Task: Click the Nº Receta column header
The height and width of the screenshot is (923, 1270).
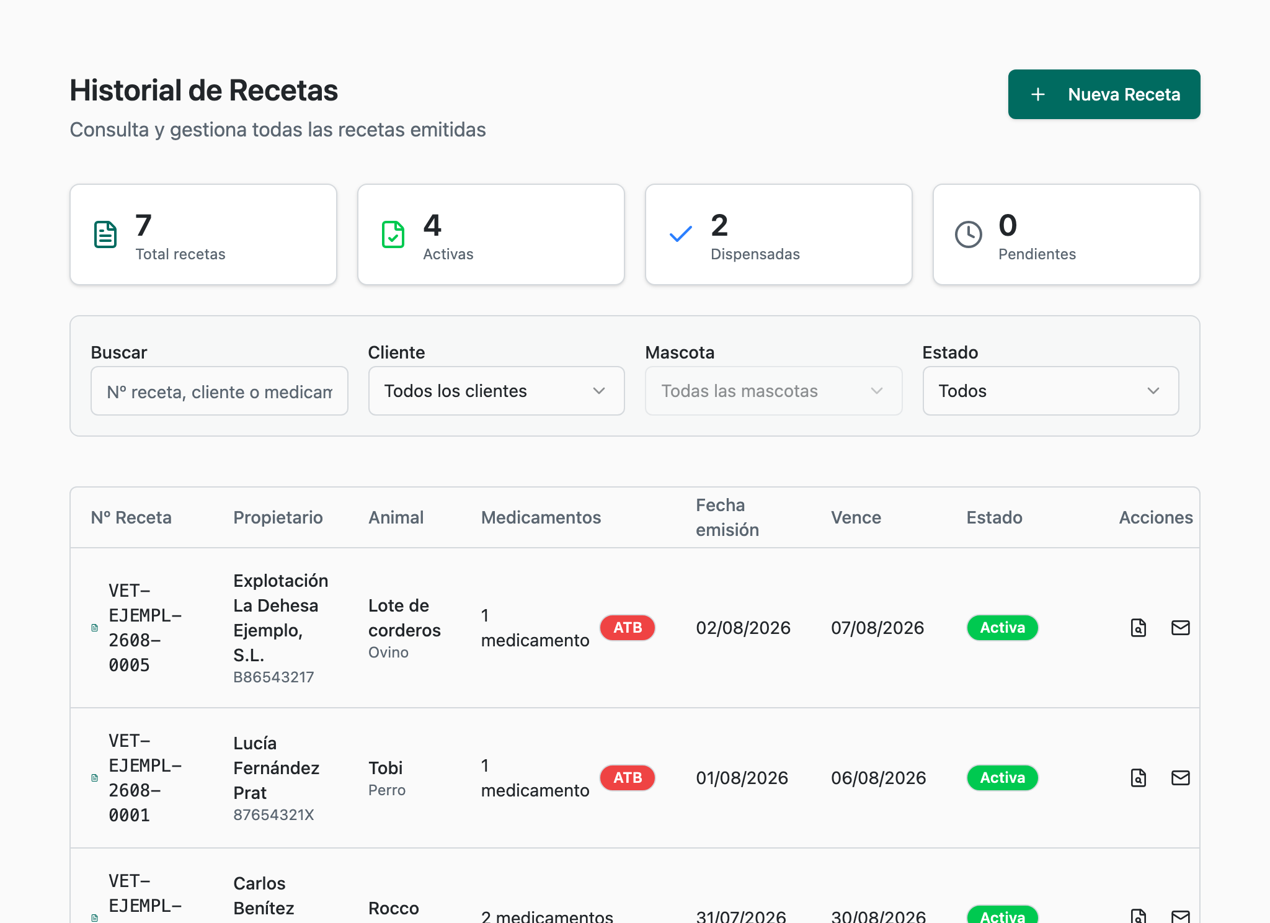Action: click(131, 517)
